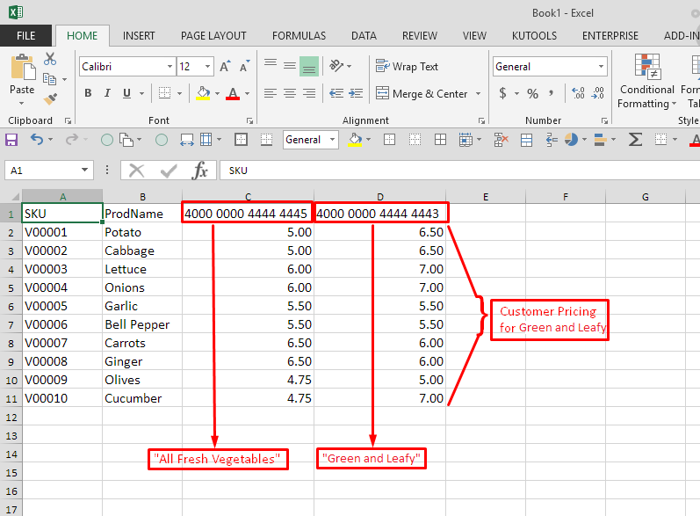This screenshot has width=700, height=516.
Task: Click the Percent Style icon
Action: coord(532,93)
